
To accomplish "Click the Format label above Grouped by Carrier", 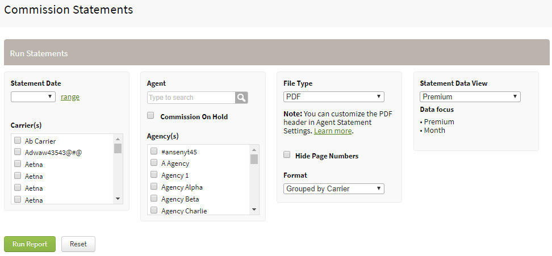I will click(295, 175).
